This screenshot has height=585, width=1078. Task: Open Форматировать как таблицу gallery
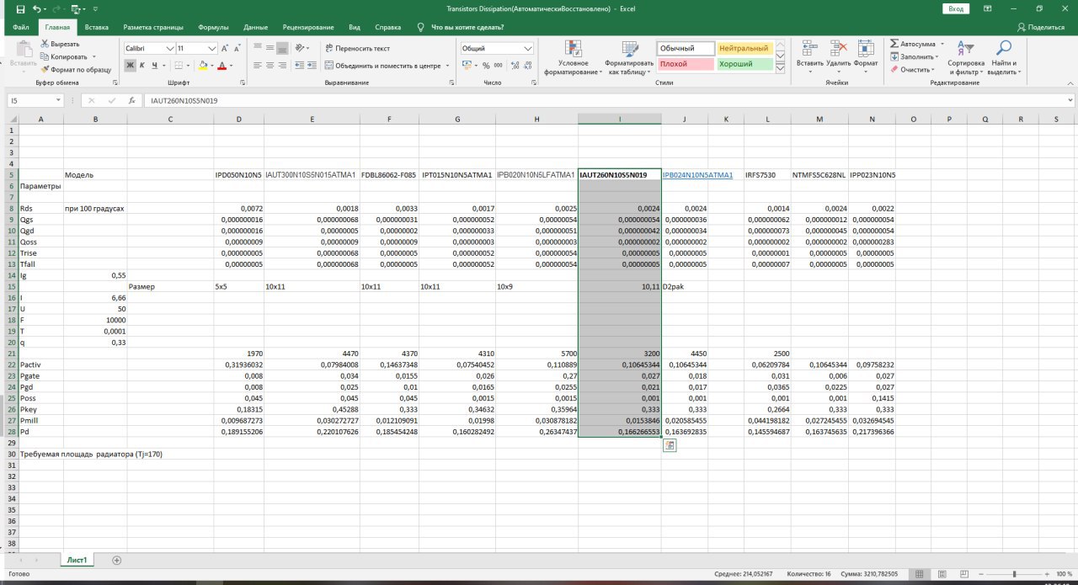point(628,57)
